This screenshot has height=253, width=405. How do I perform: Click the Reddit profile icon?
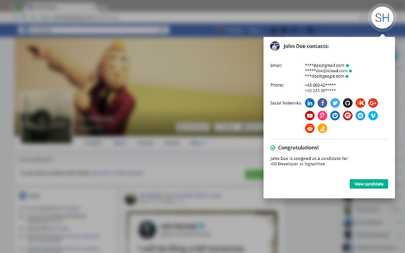[x=310, y=128]
